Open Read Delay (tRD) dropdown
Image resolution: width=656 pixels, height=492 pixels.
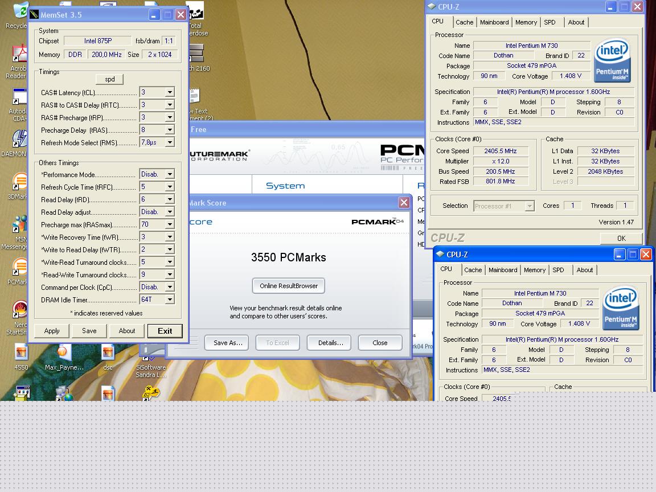click(170, 199)
